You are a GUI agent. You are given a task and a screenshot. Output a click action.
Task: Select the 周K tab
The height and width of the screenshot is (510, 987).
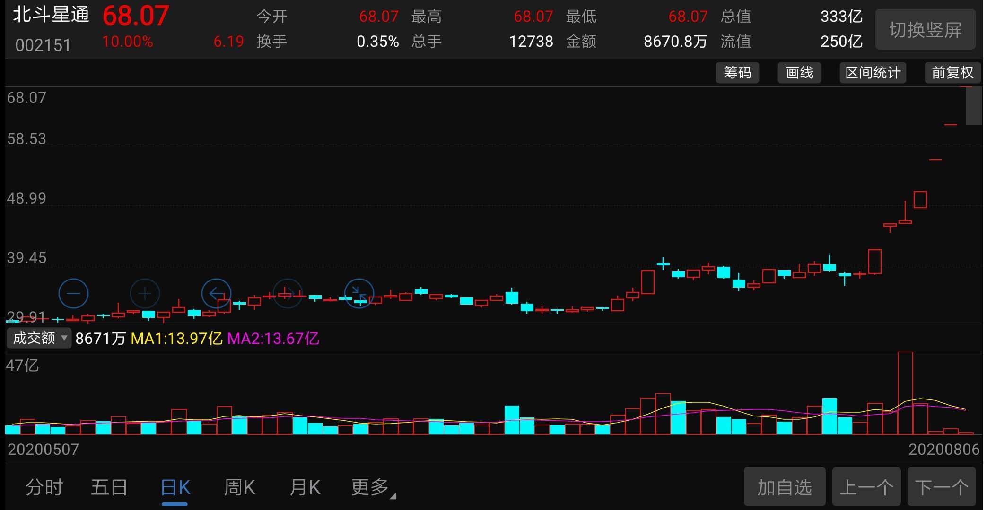pyautogui.click(x=239, y=487)
